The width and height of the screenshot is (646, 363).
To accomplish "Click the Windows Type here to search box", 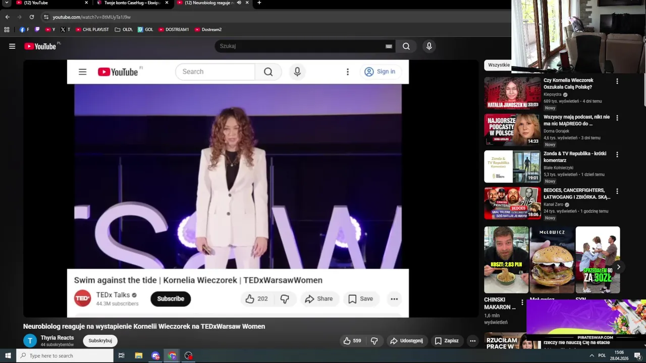I will [65, 356].
